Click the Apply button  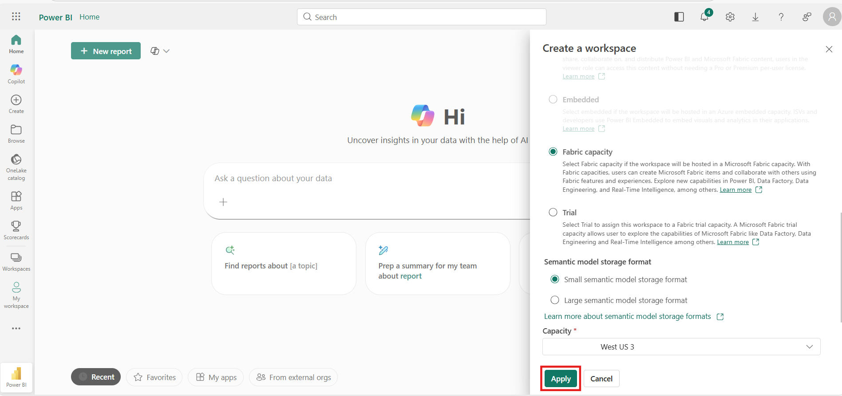click(x=561, y=379)
